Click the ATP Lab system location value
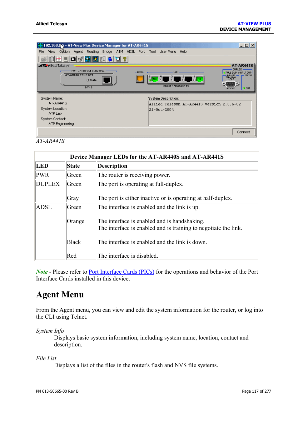Screen dimensions: 298x422 click(x=55, y=113)
